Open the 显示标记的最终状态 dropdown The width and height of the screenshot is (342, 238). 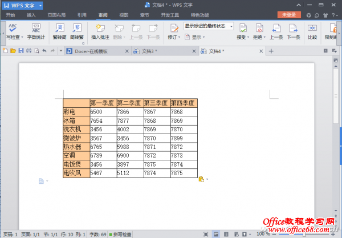pos(209,26)
